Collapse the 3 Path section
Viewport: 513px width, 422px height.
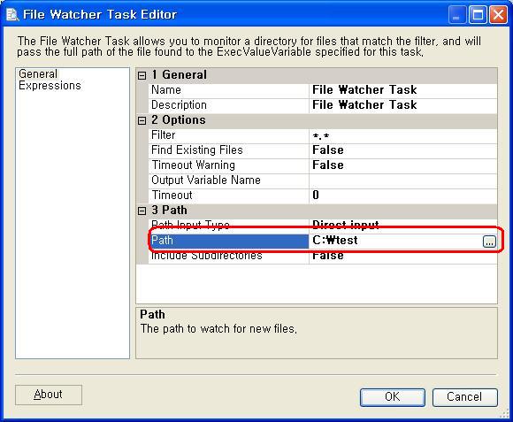pos(142,211)
